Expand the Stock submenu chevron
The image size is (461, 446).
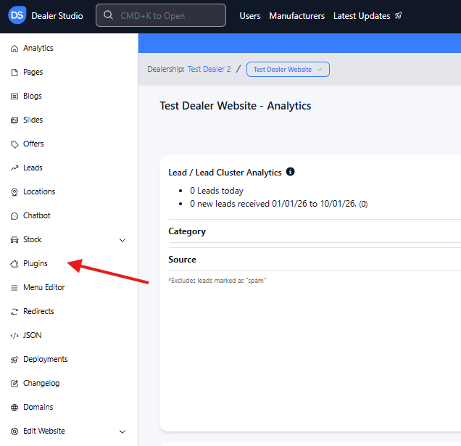pyautogui.click(x=122, y=240)
